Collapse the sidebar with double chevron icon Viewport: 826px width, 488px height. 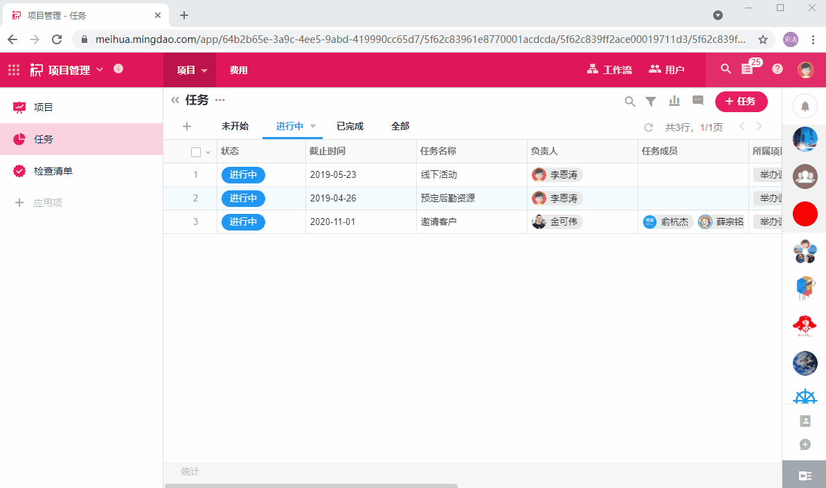[x=175, y=100]
